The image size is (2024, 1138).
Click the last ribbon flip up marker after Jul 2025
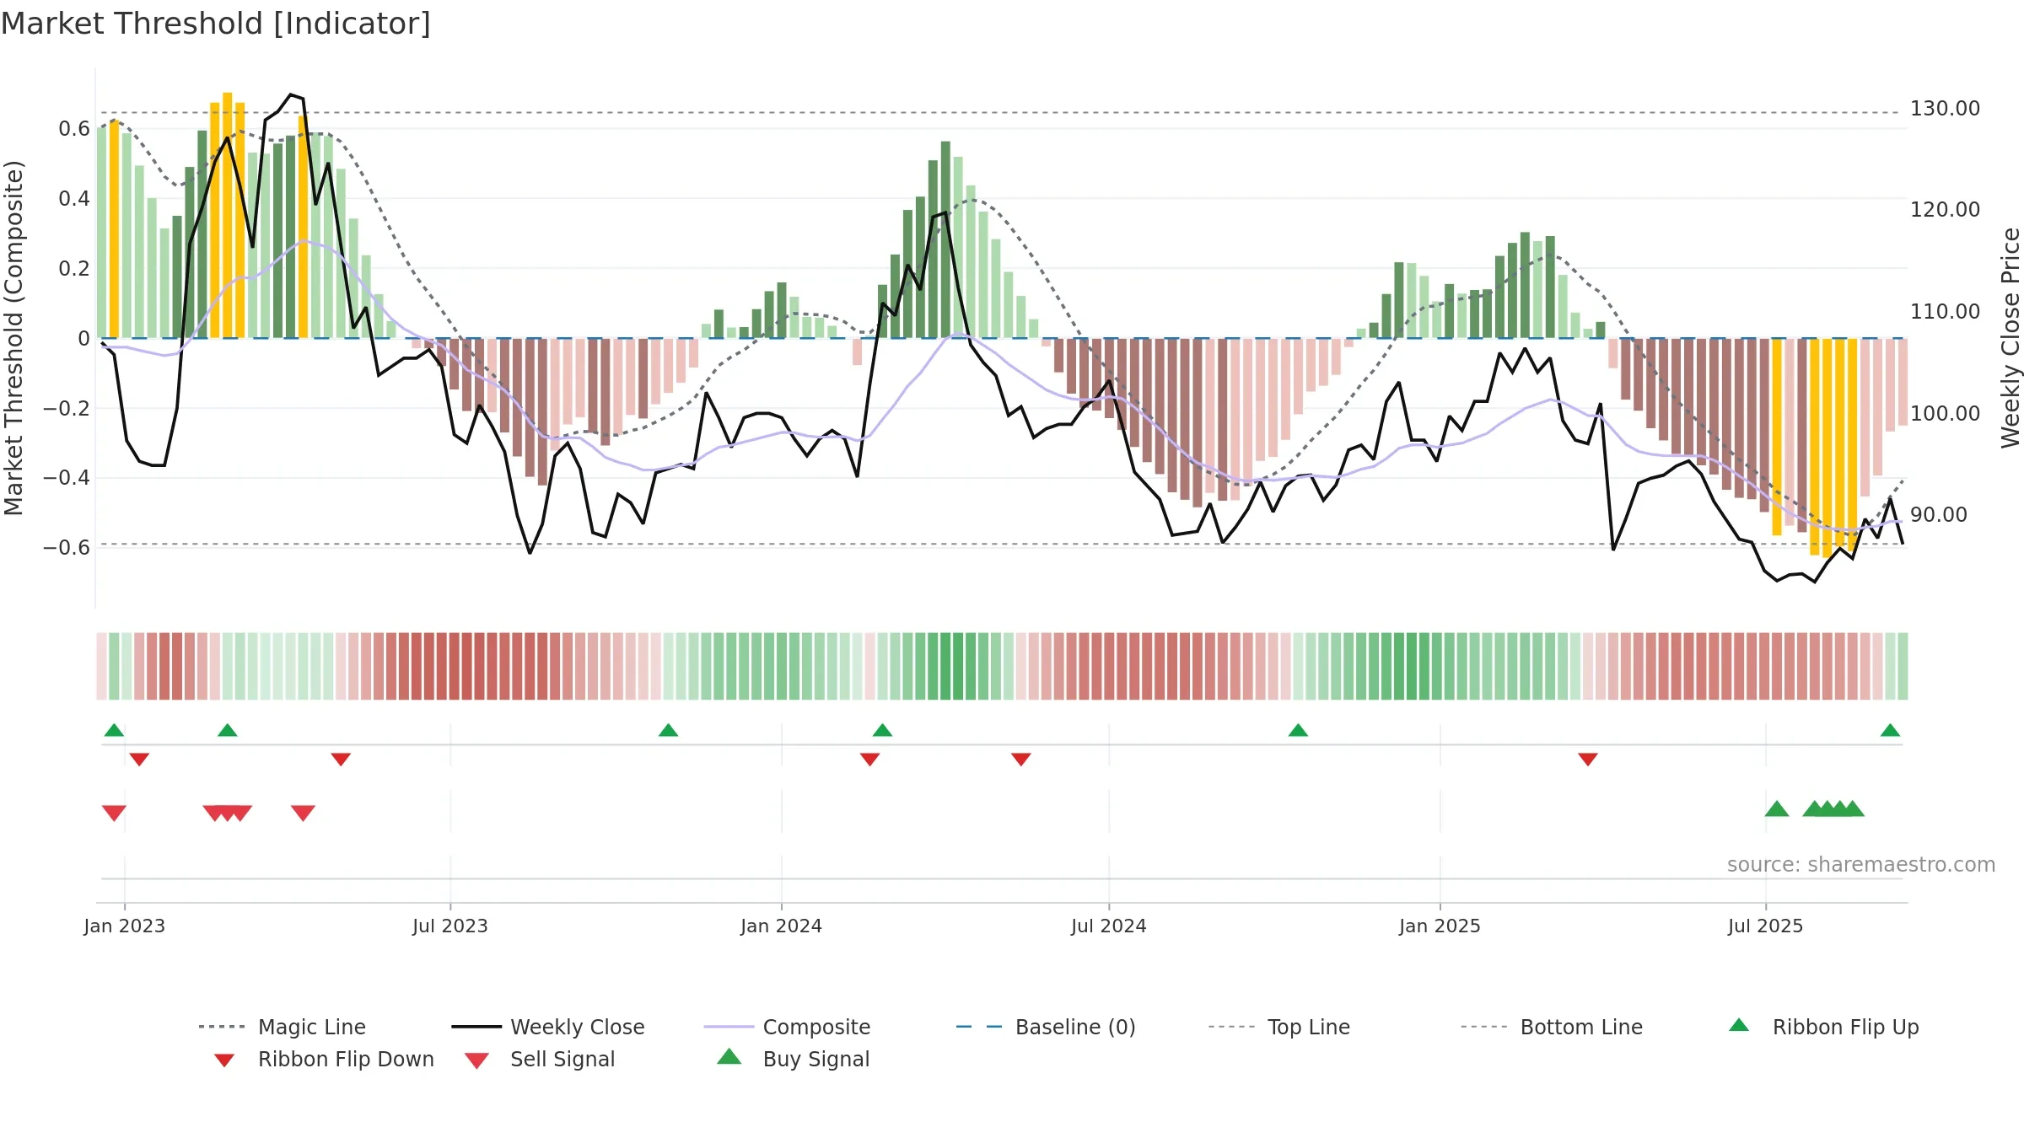(1890, 730)
